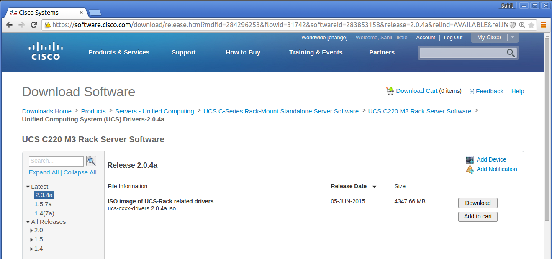
Task: Open the Account link
Action: point(426,38)
